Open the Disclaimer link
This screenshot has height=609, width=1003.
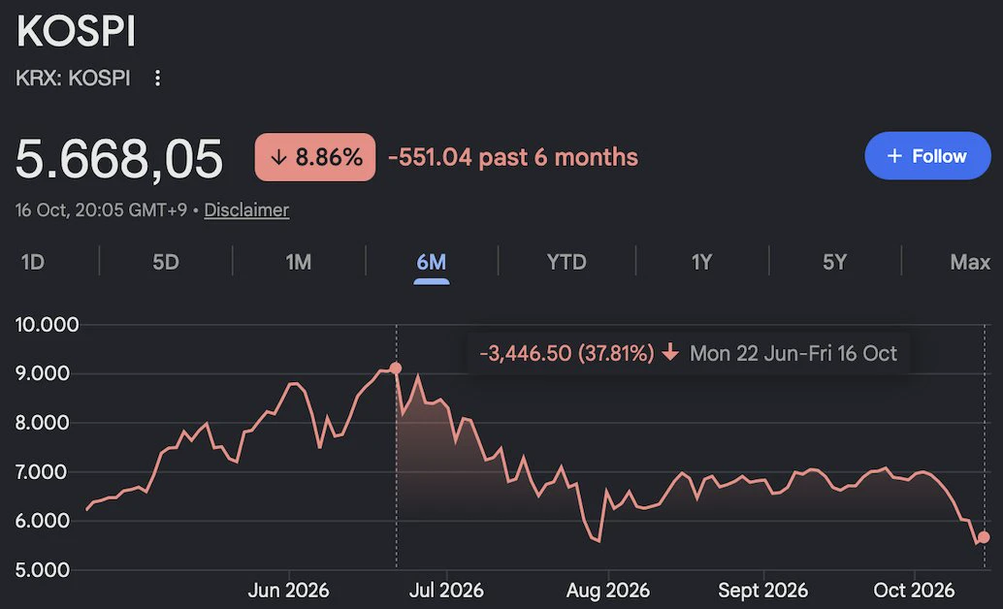click(246, 209)
